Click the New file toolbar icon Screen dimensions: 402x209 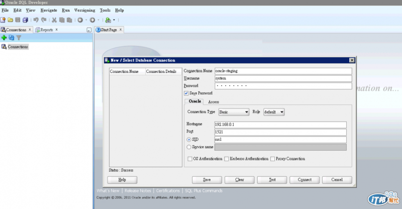coord(3,20)
